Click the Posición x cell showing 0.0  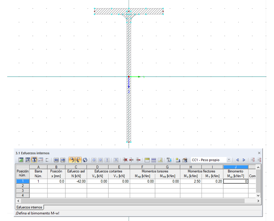point(56,181)
